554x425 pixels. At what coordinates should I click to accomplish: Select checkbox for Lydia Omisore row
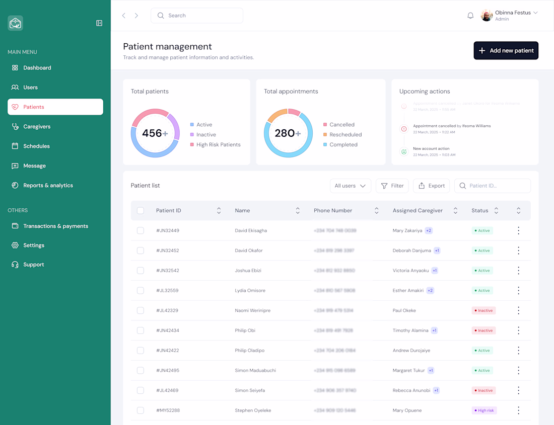[x=141, y=291]
